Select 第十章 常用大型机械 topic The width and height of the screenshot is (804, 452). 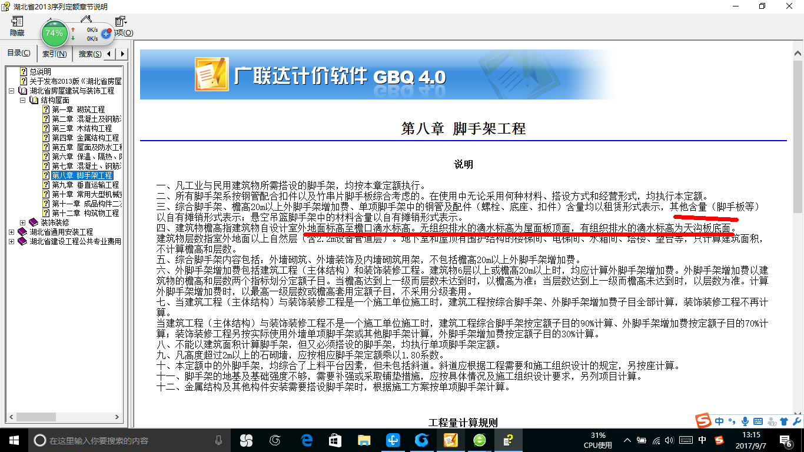(87, 194)
